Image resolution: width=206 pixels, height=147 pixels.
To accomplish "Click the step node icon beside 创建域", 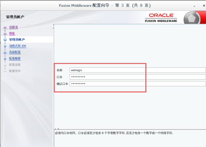I will [x=5, y=28].
